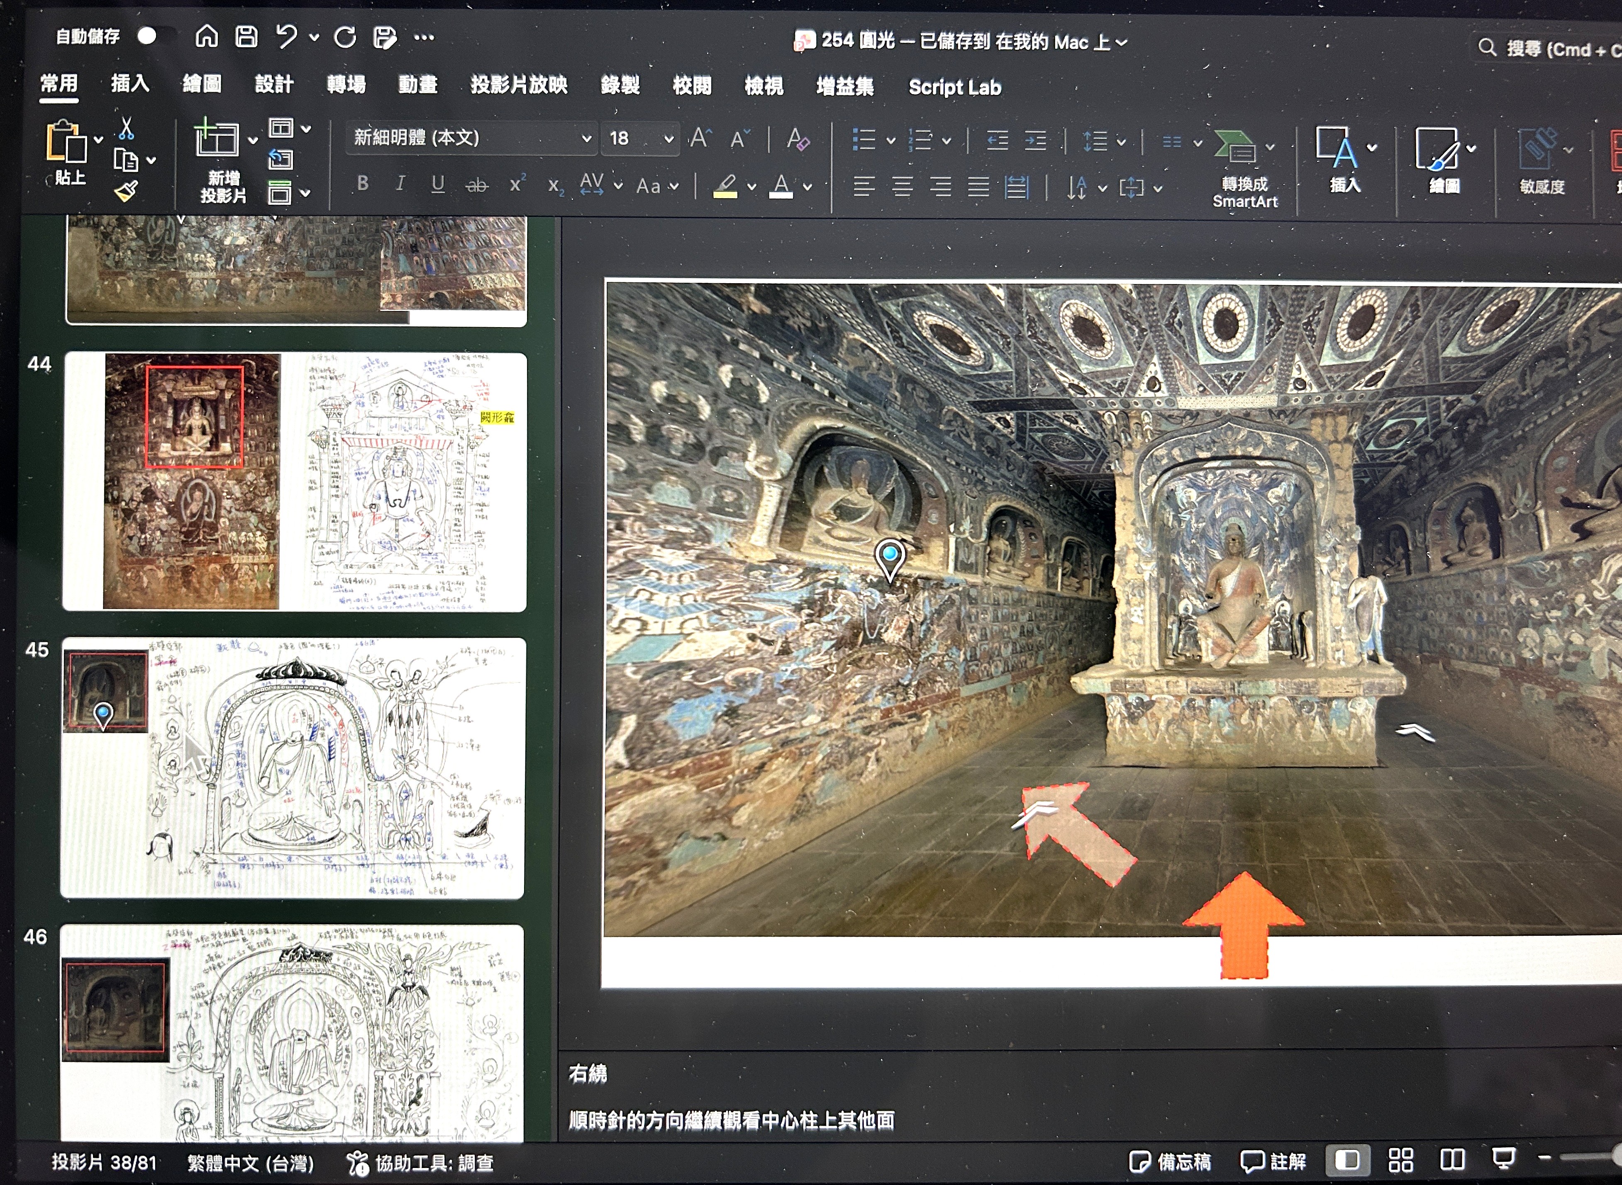Redo the last action

point(345,36)
